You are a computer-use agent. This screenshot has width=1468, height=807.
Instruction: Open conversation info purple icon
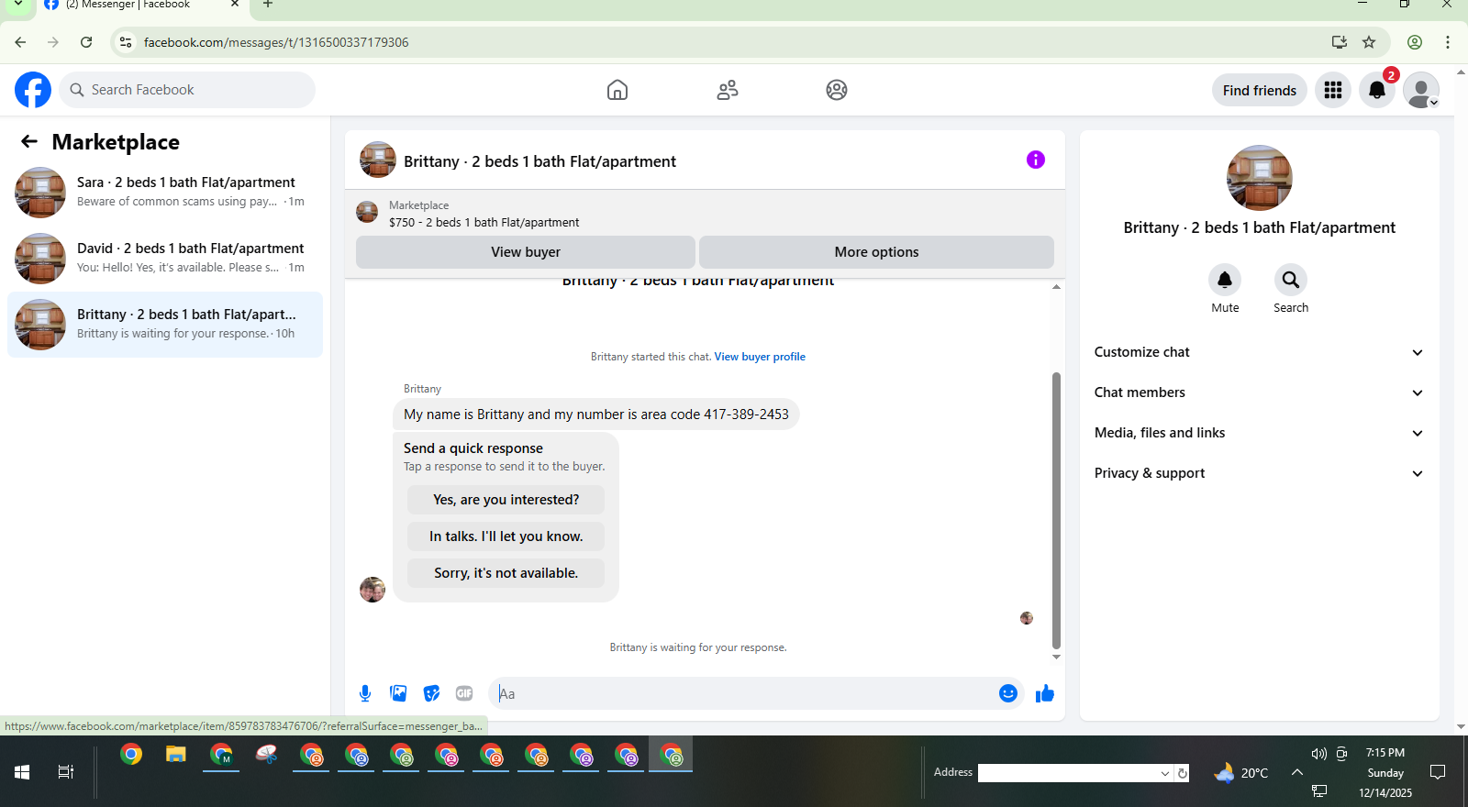pyautogui.click(x=1036, y=160)
